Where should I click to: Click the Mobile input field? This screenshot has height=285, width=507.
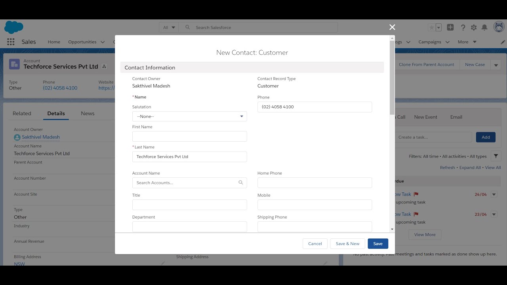pos(314,205)
